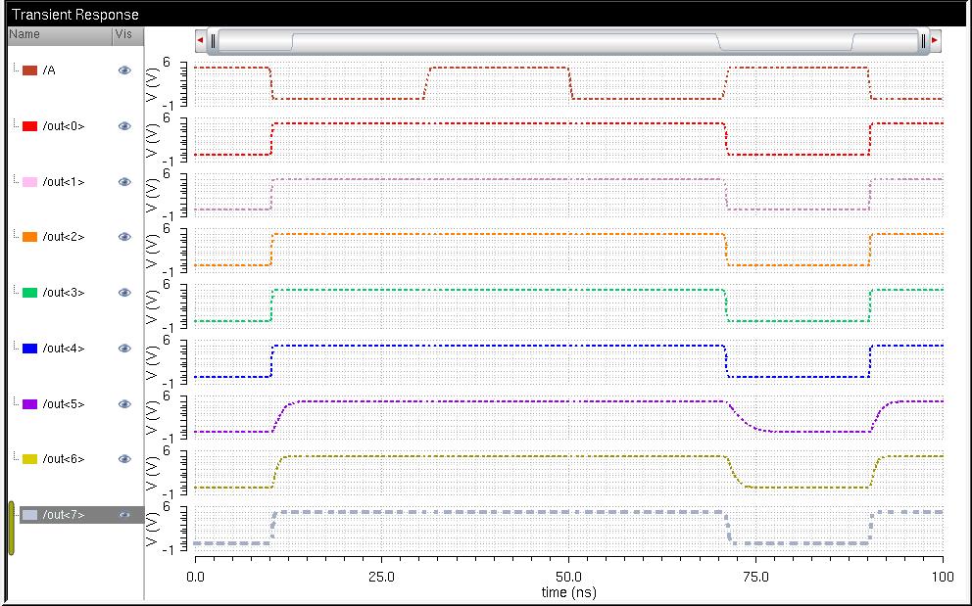Click the 50.0 time axis tick label

tap(568, 577)
